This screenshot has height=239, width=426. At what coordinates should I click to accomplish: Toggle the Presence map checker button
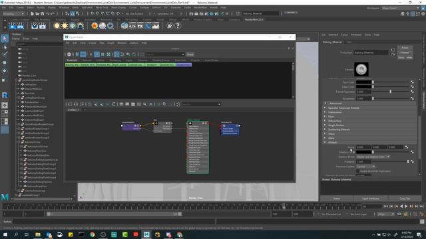pyautogui.click(x=412, y=161)
